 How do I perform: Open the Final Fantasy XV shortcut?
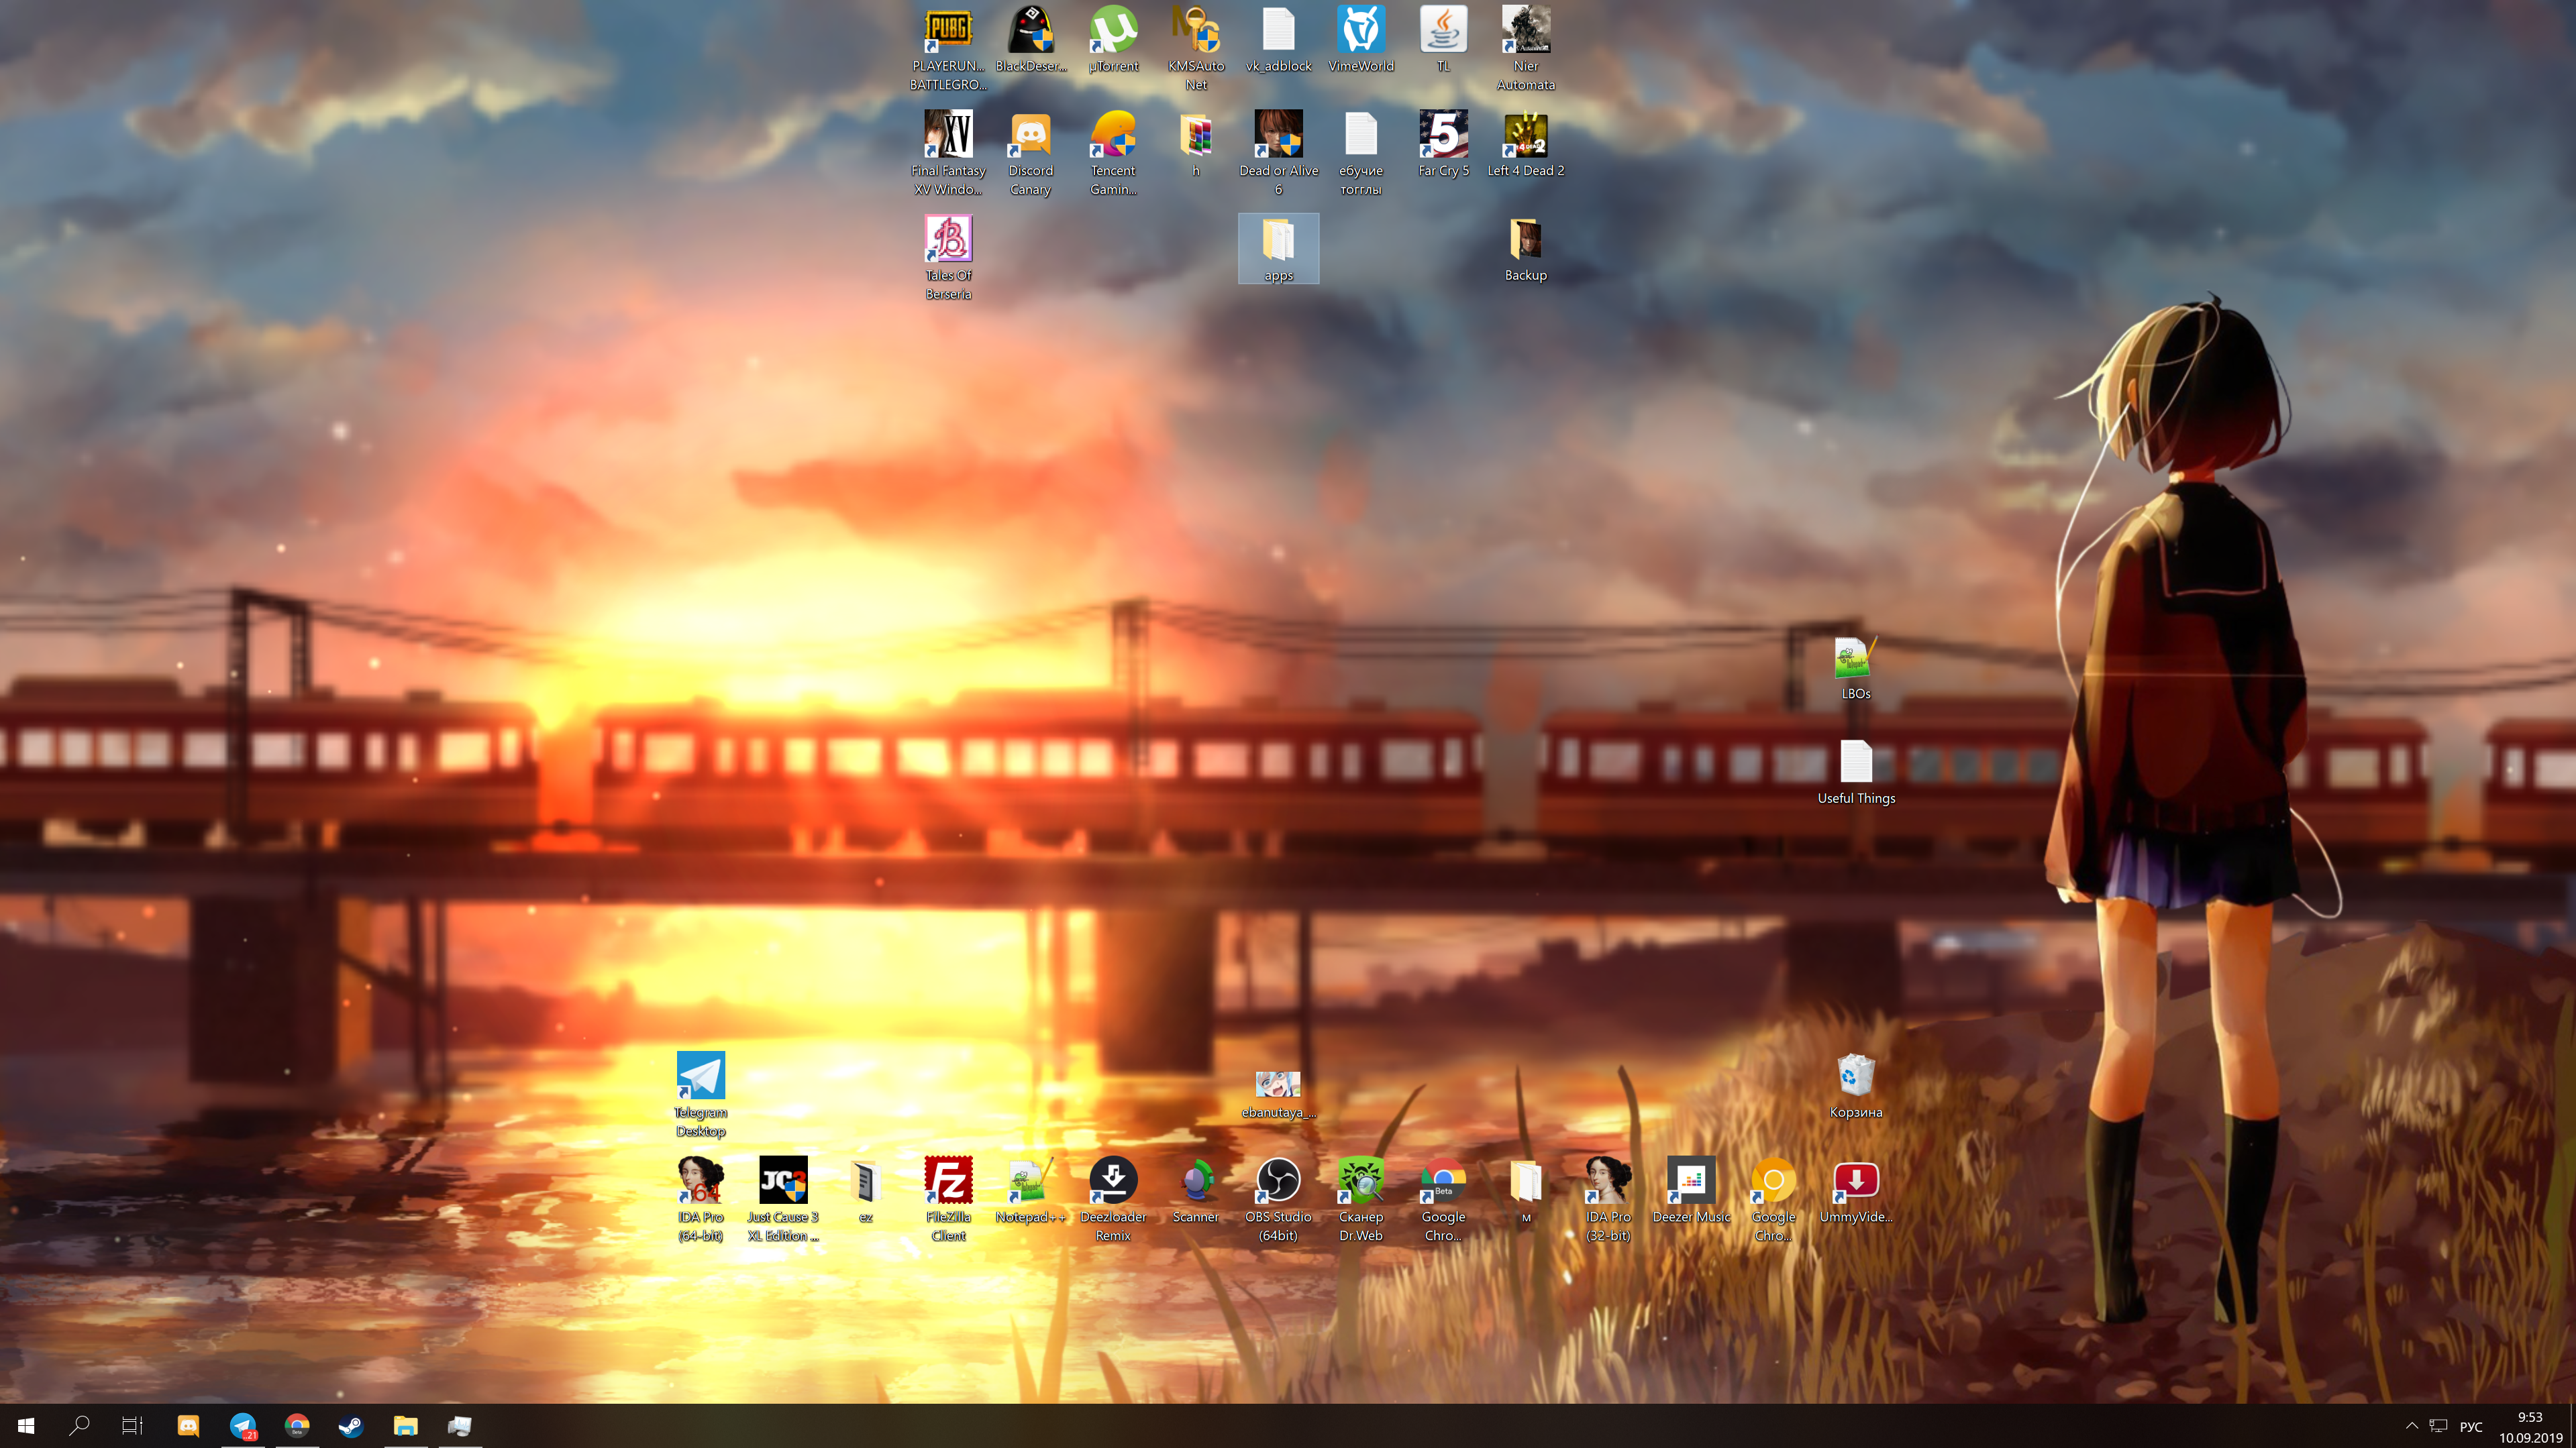pyautogui.click(x=948, y=153)
